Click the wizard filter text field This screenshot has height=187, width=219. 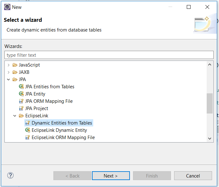109,55
